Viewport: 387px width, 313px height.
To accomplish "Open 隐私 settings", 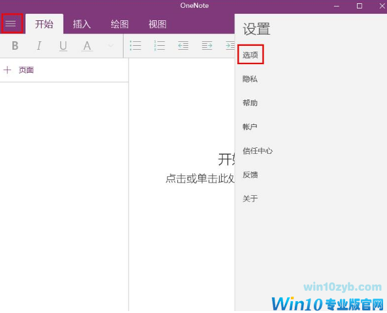I will [x=250, y=79].
